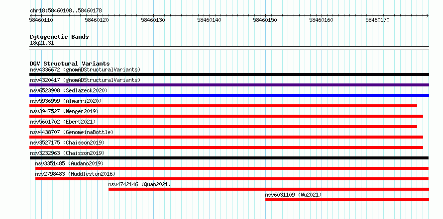Click the red bar under nsv3527175

226,147
